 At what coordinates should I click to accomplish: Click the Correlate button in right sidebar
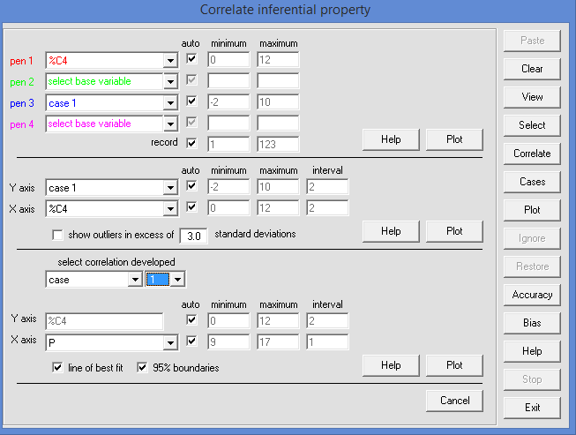[x=531, y=154]
